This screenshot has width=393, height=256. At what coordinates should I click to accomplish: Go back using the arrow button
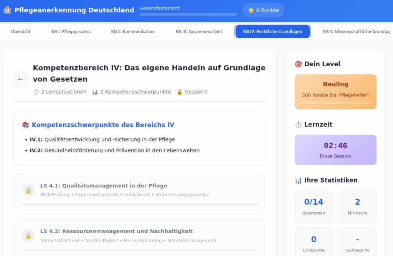(x=21, y=79)
